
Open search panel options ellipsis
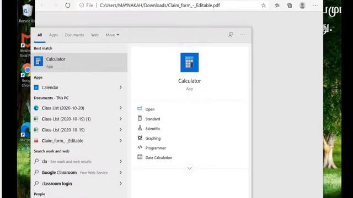click(243, 35)
